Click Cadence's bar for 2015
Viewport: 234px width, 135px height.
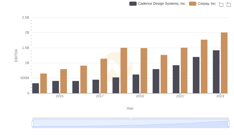coord(56,87)
